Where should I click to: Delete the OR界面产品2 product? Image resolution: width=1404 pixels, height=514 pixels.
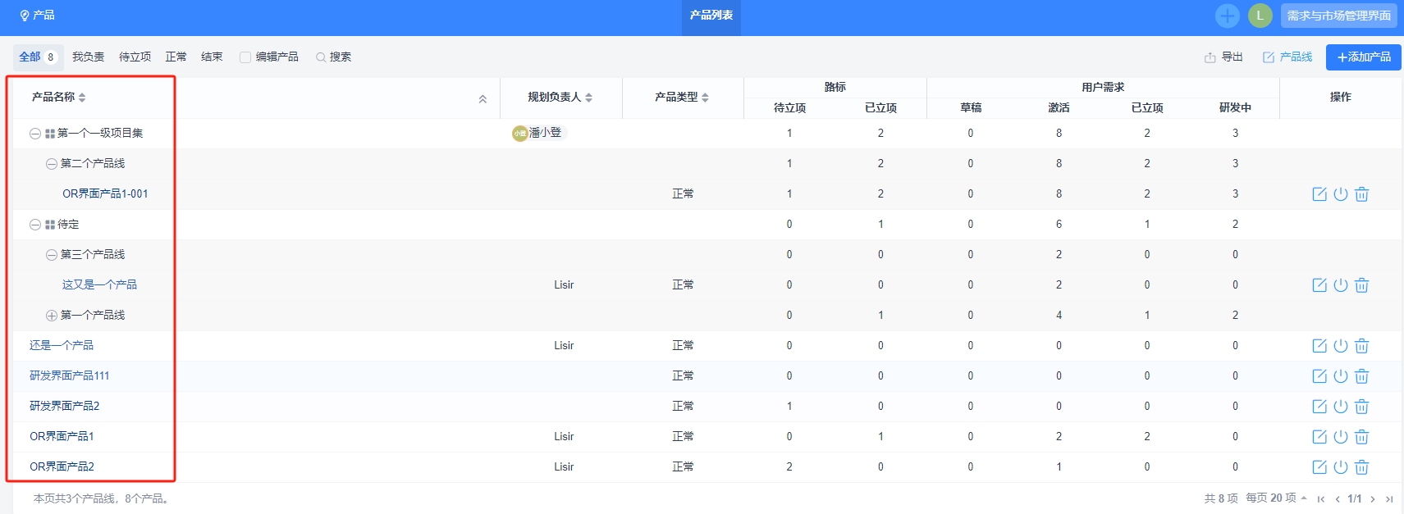pos(1362,467)
